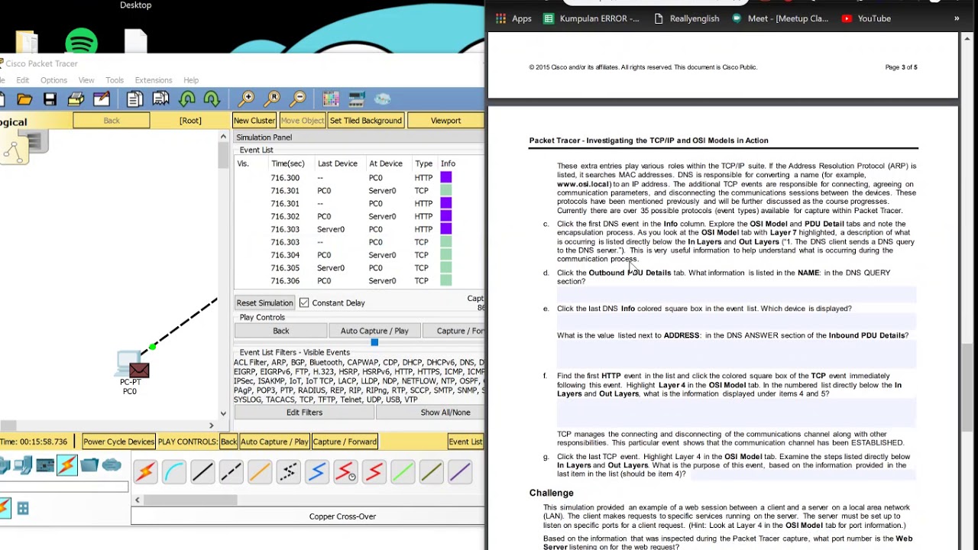The image size is (978, 550).
Task: Click the [Root] navigation button
Action: coord(190,121)
